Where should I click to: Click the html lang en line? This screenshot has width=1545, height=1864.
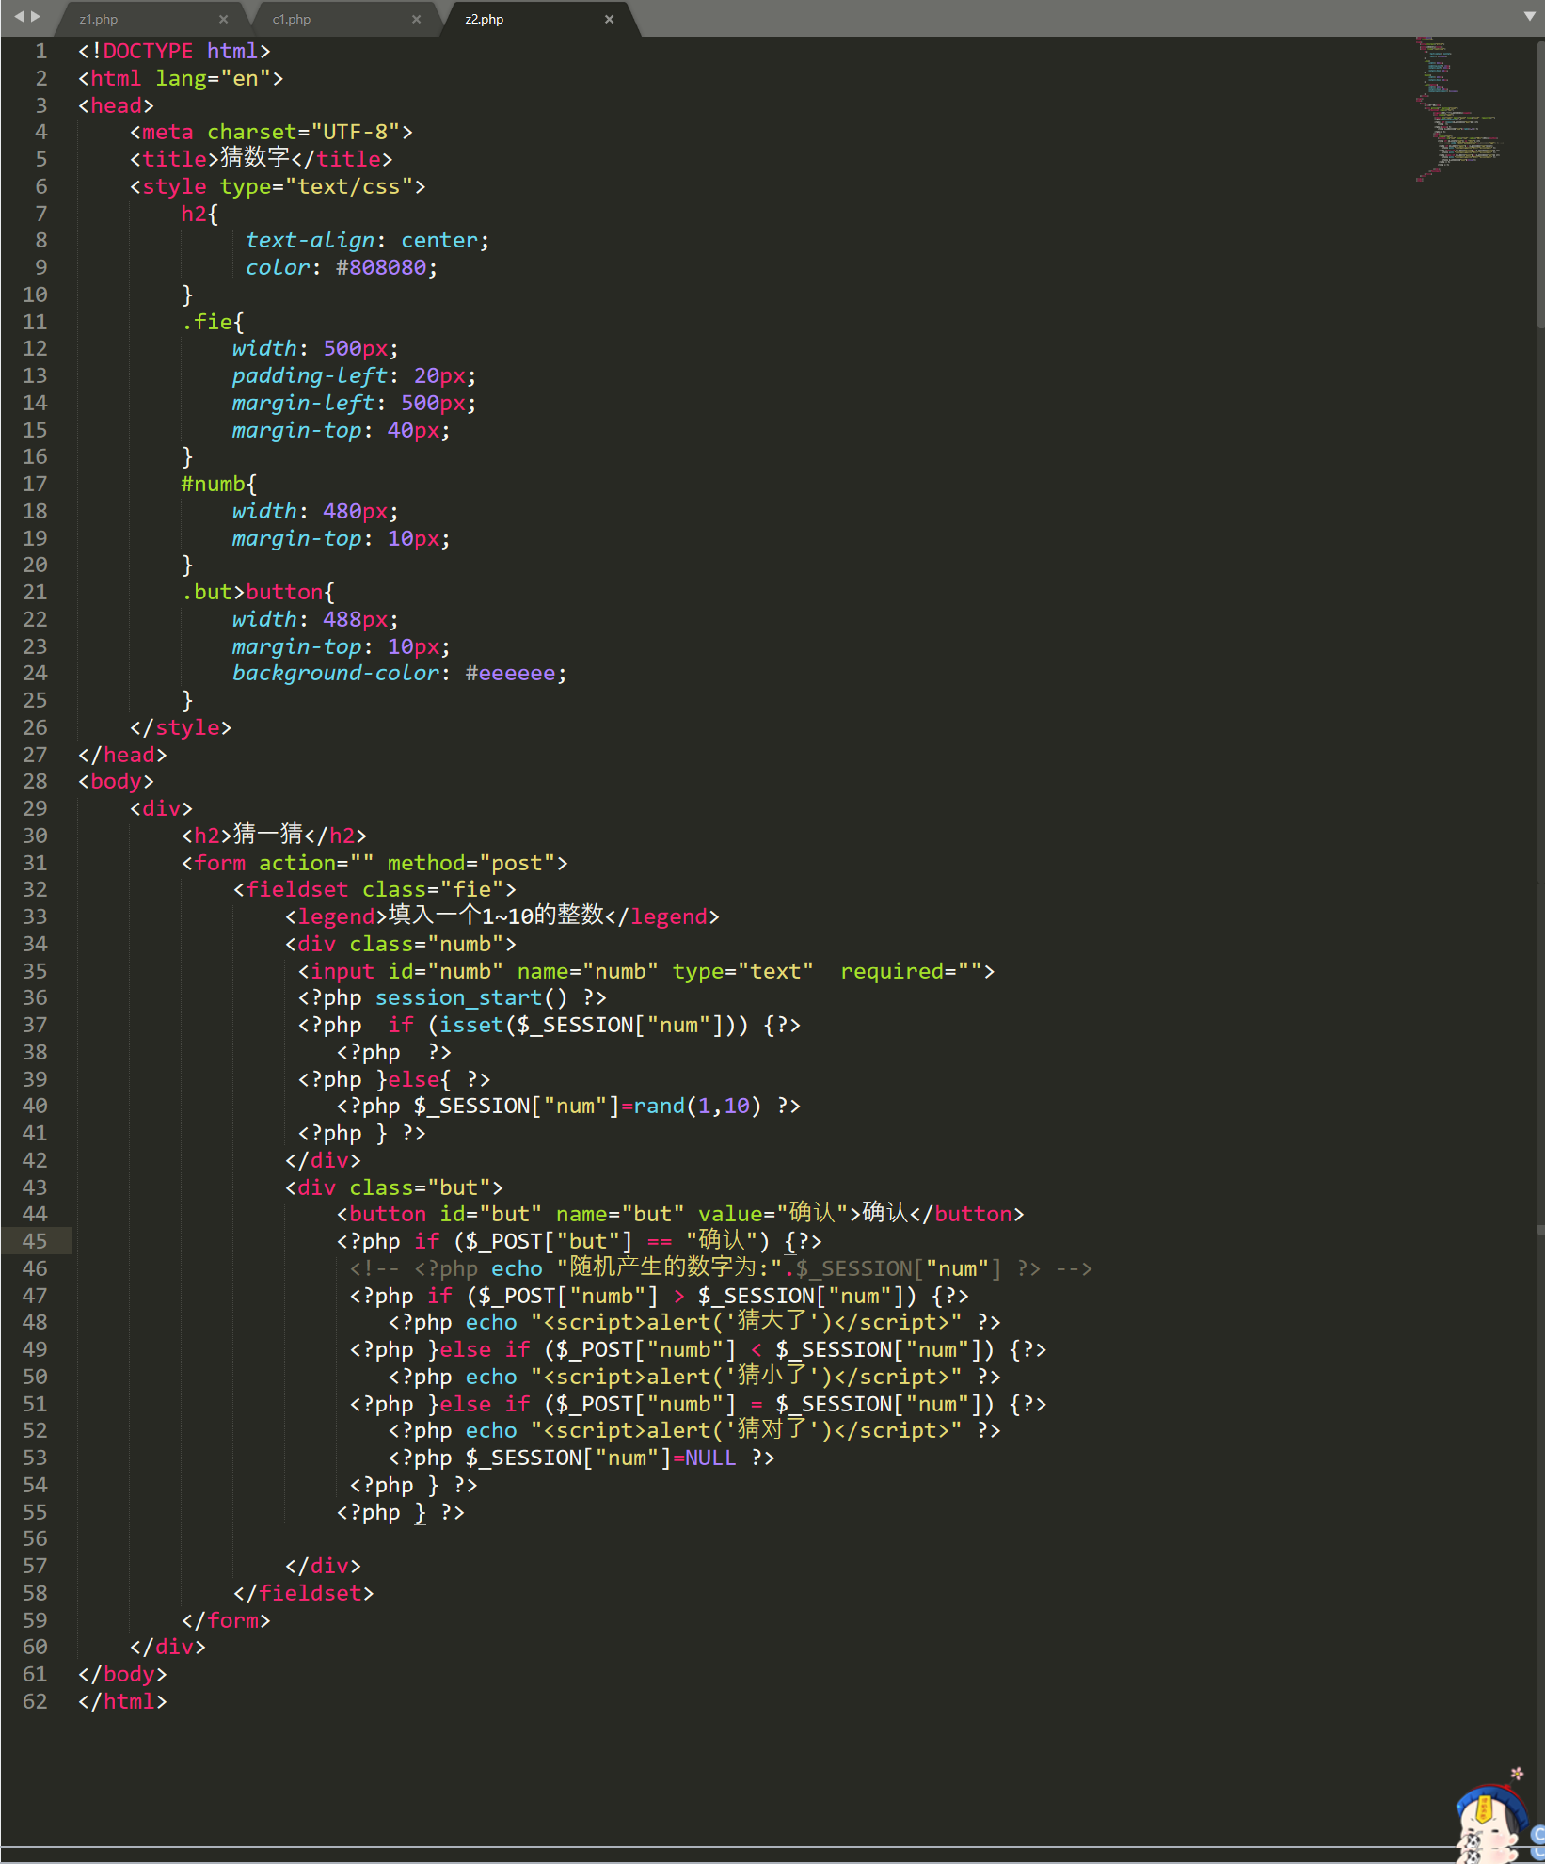click(x=181, y=78)
